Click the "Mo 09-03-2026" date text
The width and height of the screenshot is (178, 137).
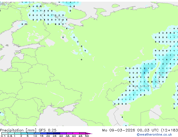pyautogui.click(x=118, y=130)
